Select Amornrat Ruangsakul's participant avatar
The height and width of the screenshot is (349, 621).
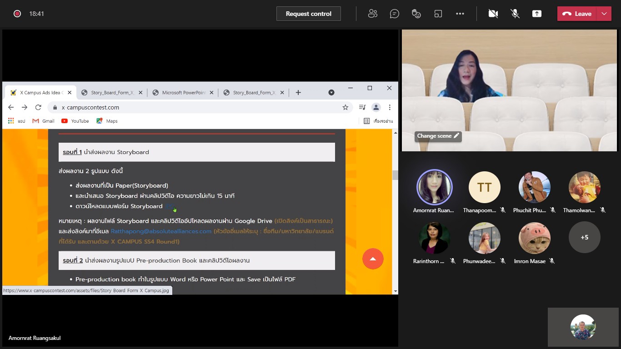[x=435, y=187]
